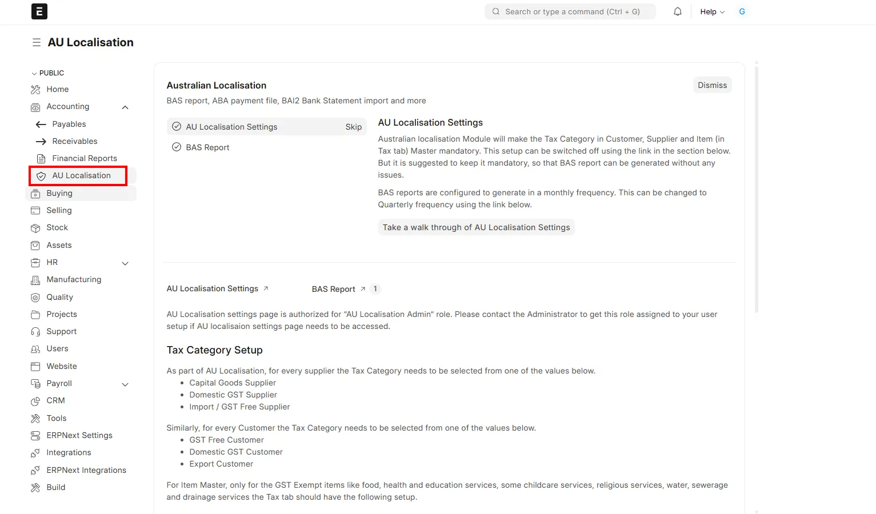Click the Manufacturing building icon
The image size is (876, 514).
pos(35,280)
